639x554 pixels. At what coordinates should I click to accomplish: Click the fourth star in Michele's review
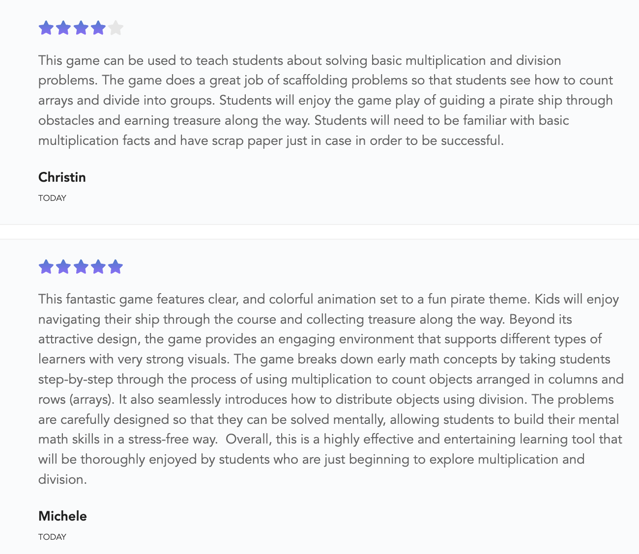coord(98,267)
